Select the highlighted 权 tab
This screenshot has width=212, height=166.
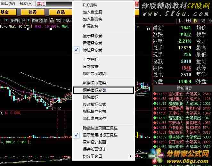[195, 21]
